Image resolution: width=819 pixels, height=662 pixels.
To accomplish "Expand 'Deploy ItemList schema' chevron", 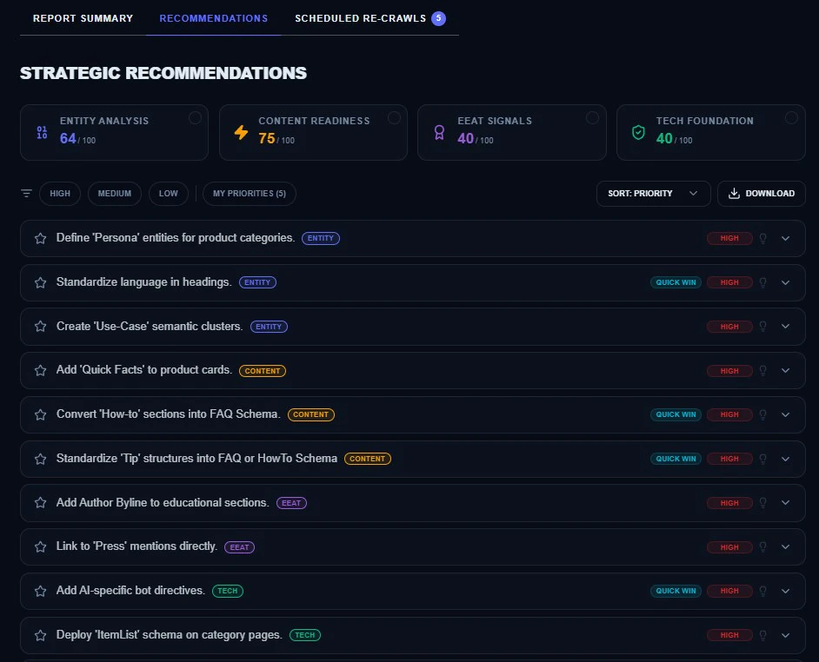I will pyautogui.click(x=785, y=635).
